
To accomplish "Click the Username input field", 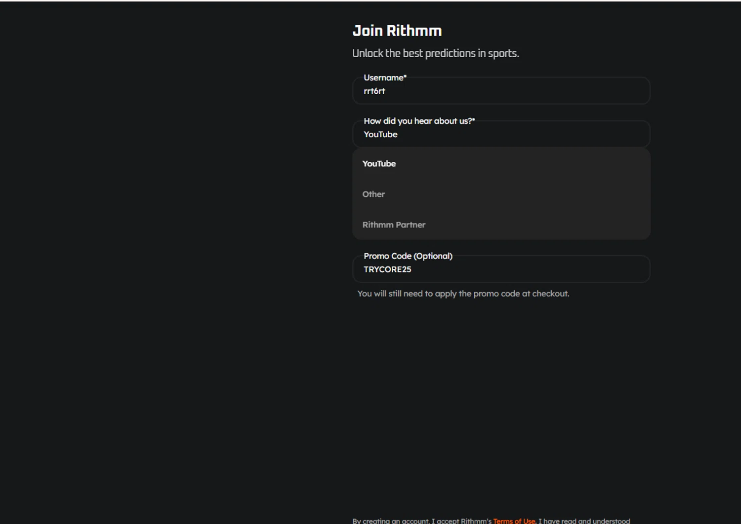I will click(501, 91).
